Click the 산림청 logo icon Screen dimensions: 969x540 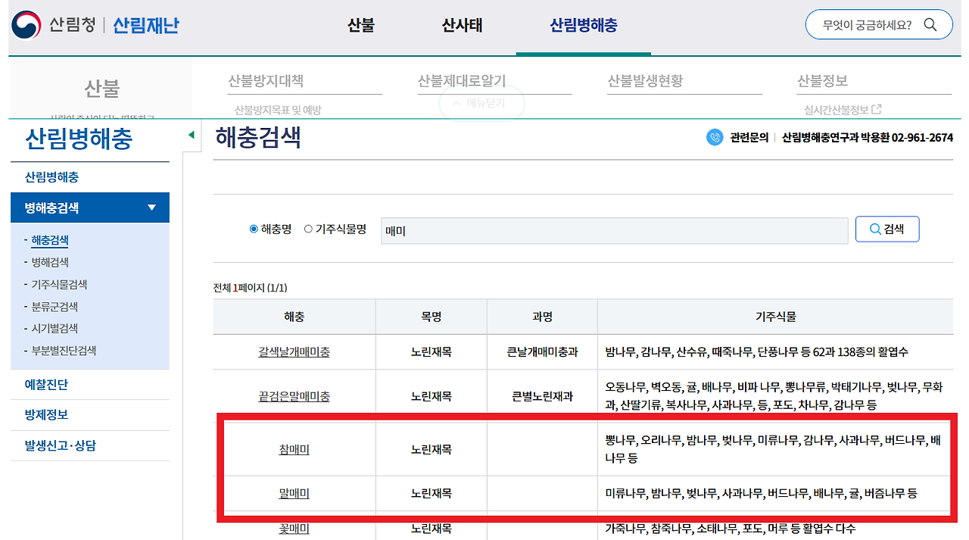pyautogui.click(x=24, y=22)
